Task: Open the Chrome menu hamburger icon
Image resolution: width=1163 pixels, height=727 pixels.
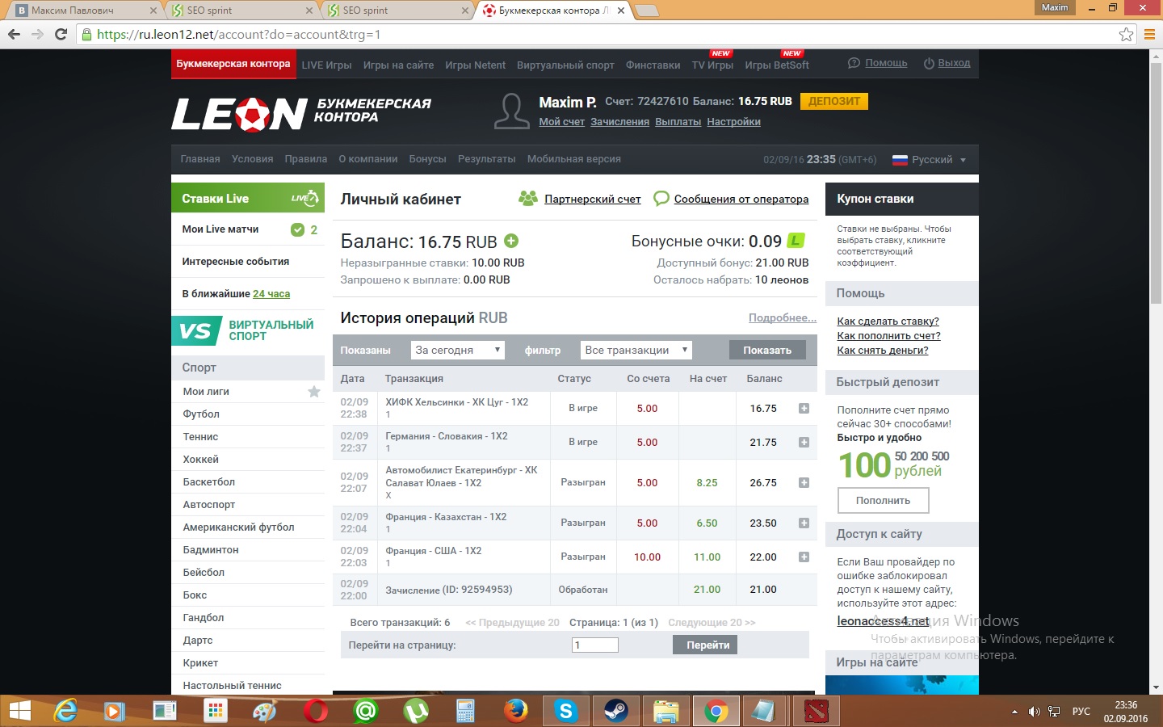Action: 1149,34
